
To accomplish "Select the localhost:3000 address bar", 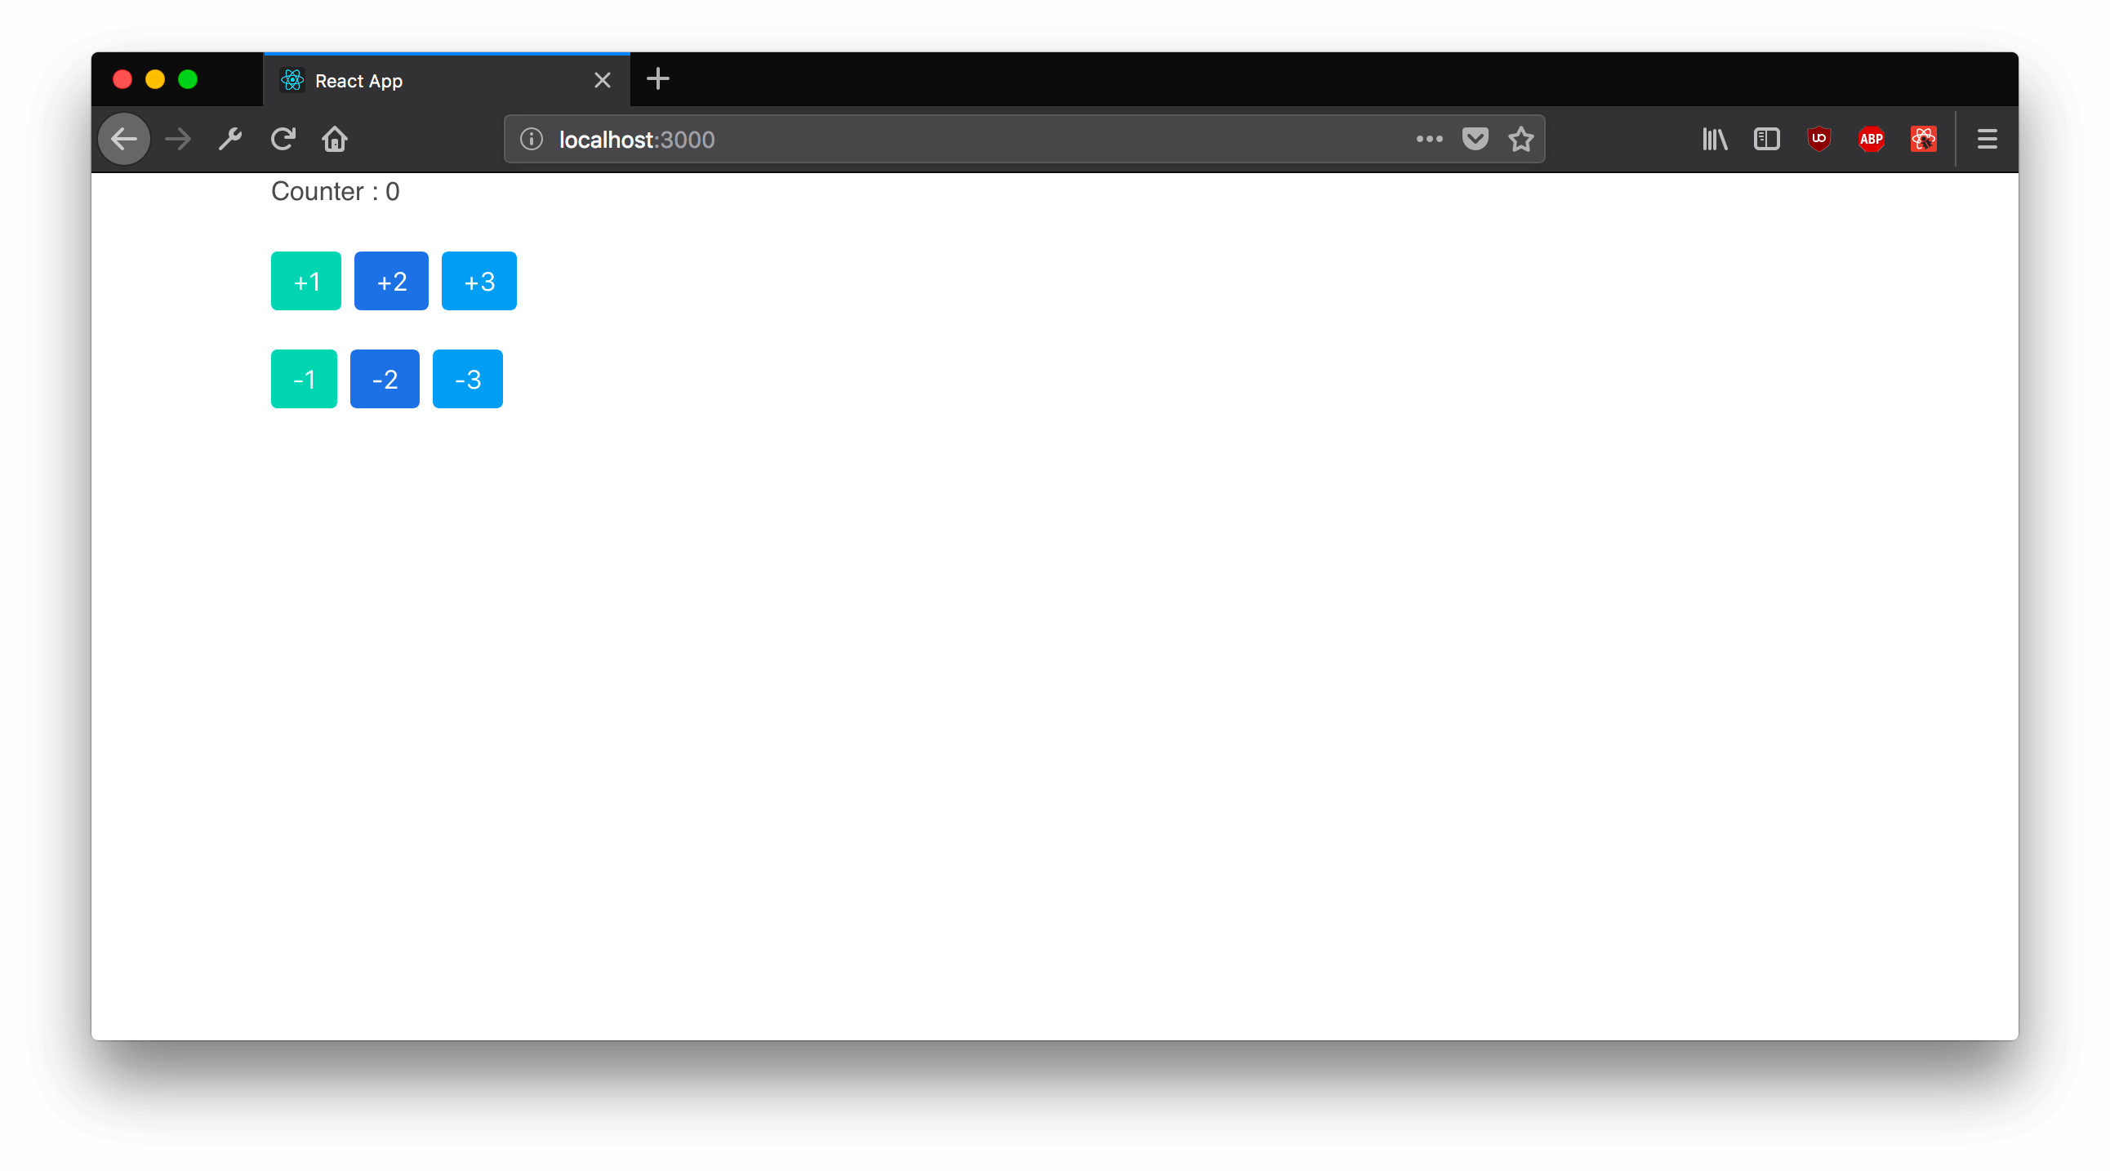I will (1026, 137).
